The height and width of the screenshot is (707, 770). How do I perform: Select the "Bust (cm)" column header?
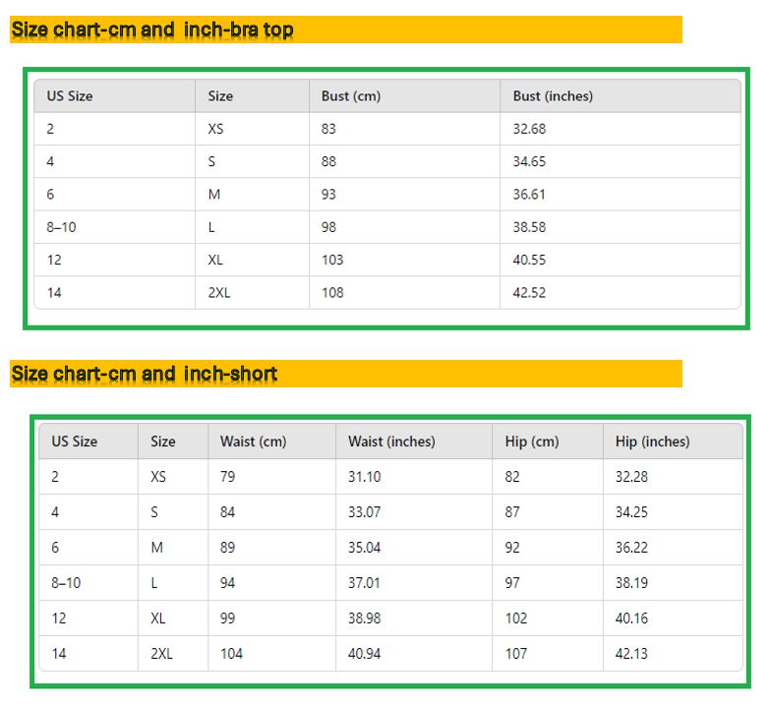pyautogui.click(x=351, y=96)
